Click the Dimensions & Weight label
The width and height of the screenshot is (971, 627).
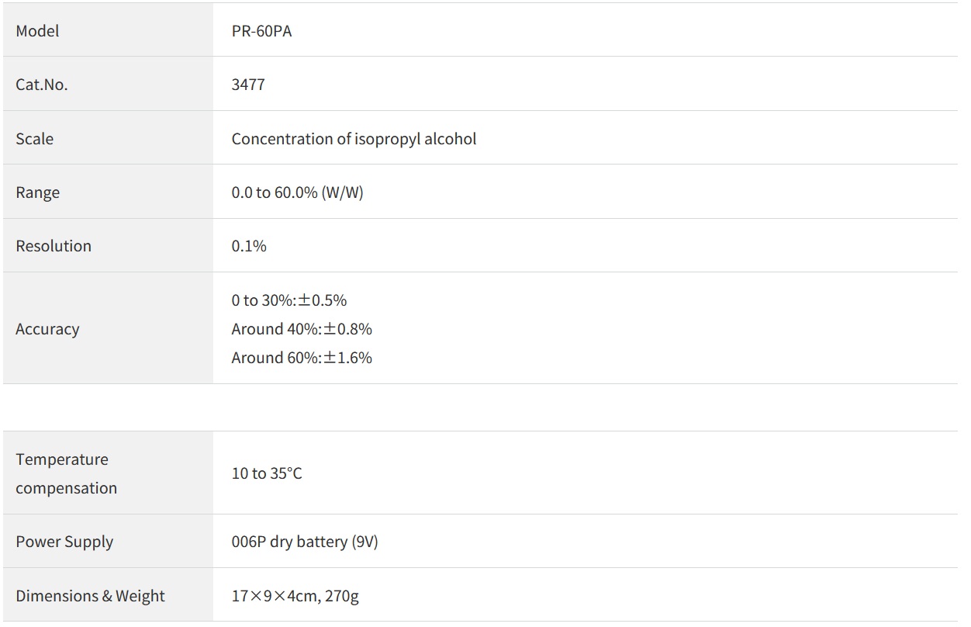pos(90,596)
